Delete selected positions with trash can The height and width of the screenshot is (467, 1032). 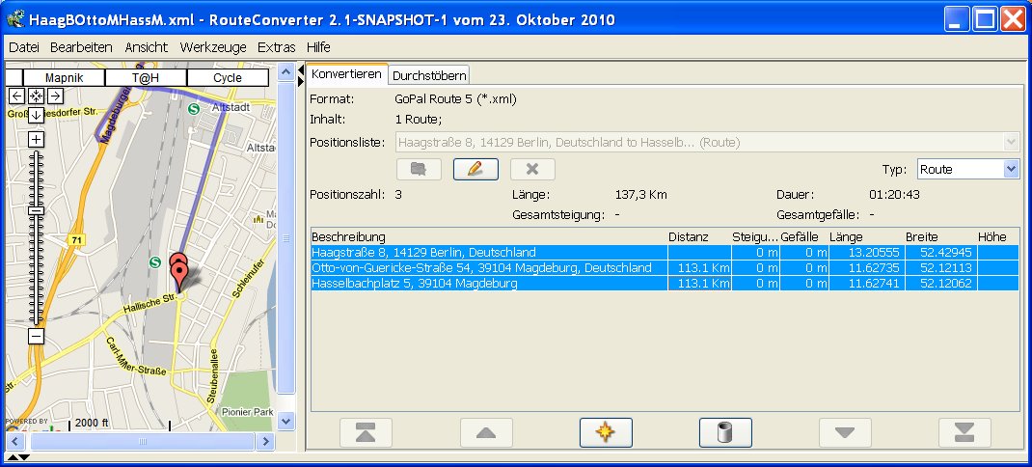click(725, 433)
